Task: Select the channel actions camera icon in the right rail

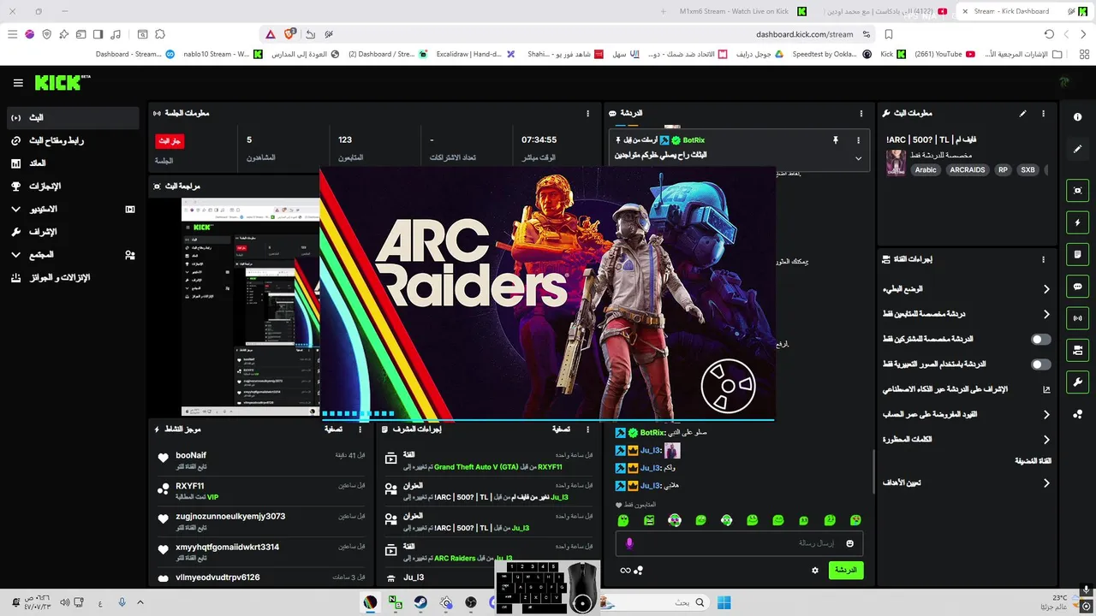Action: tap(1077, 350)
